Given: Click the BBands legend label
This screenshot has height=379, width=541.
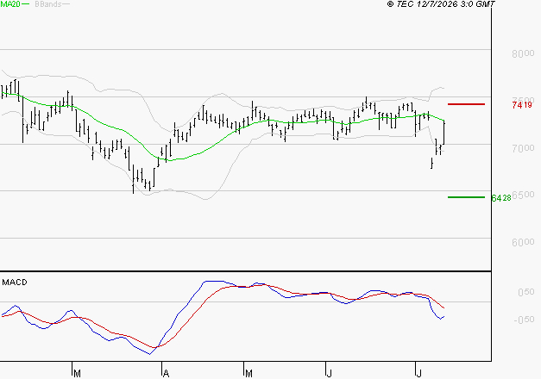Looking at the screenshot, I should (48, 4).
